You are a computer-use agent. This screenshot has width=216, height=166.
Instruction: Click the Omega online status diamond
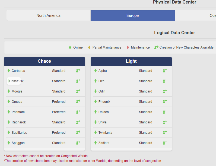tap(9, 101)
